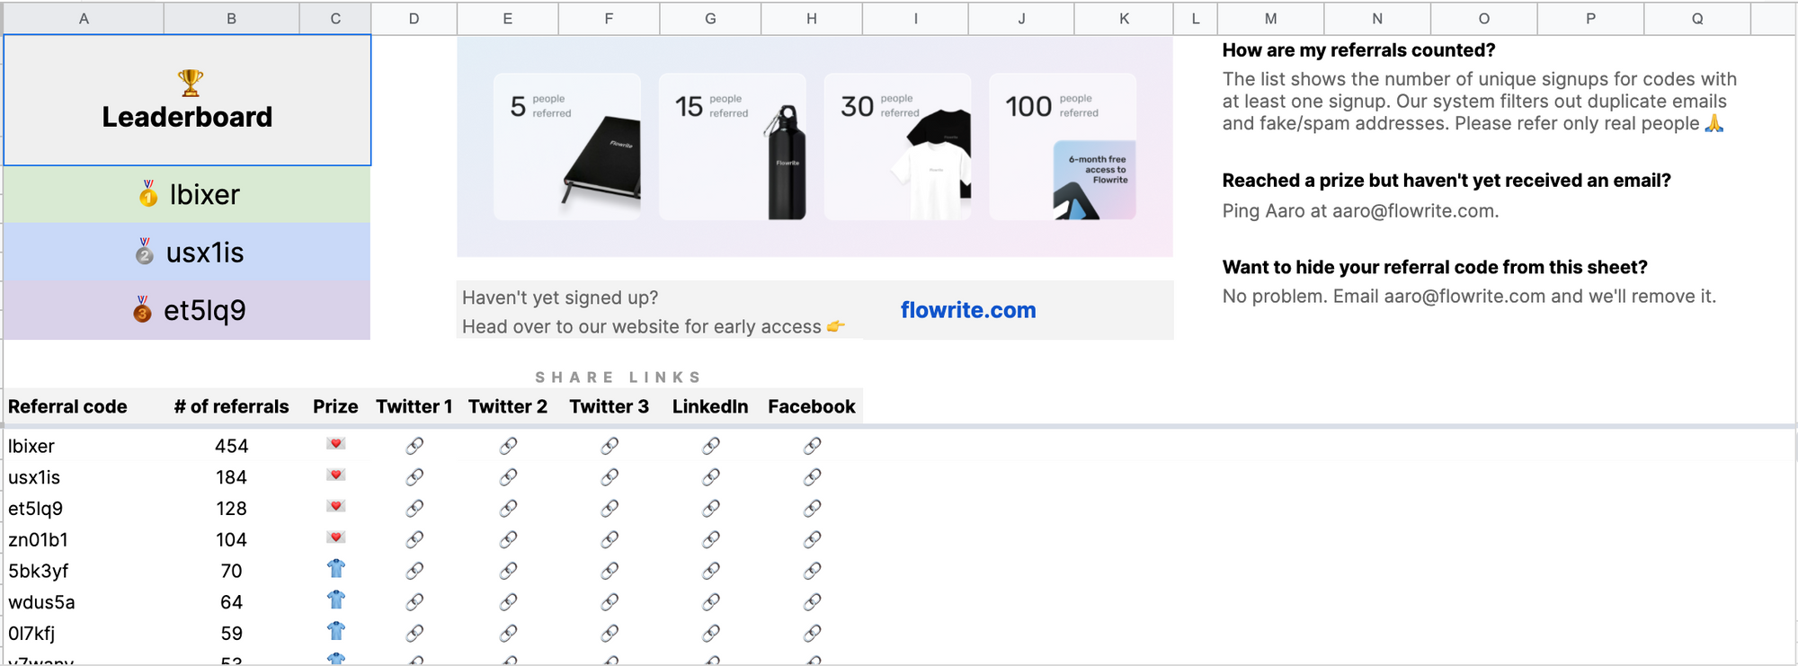This screenshot has height=666, width=1798.
Task: Open the Twitter 2 share link for lbixer
Action: [x=508, y=446]
